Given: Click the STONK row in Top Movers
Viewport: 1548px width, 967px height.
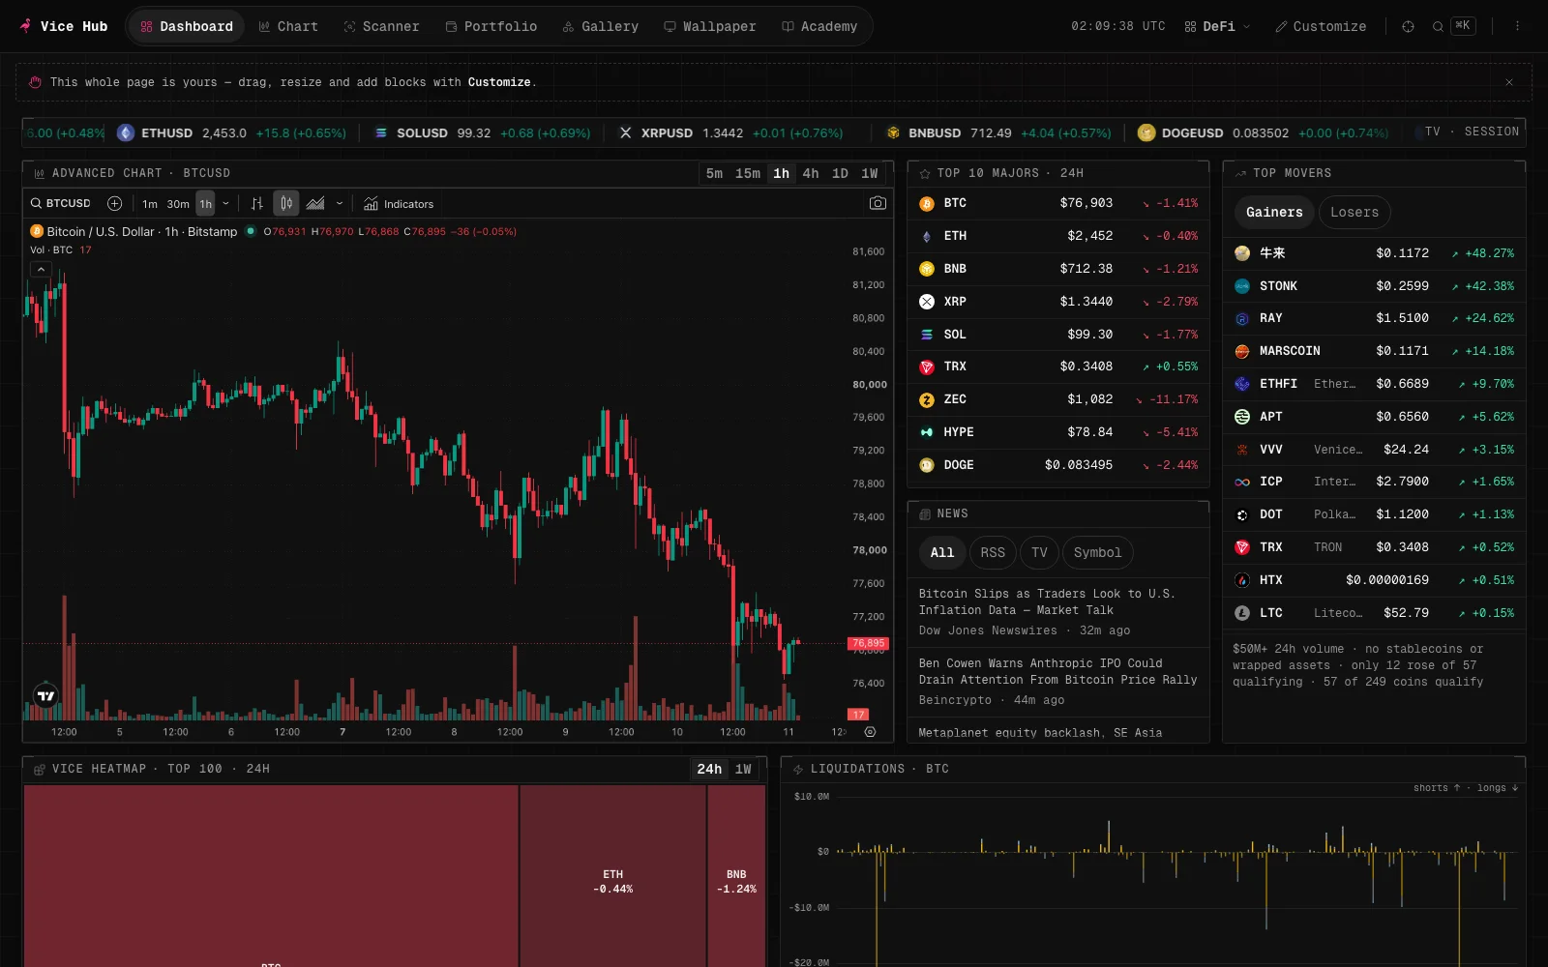Looking at the screenshot, I should click(1374, 286).
